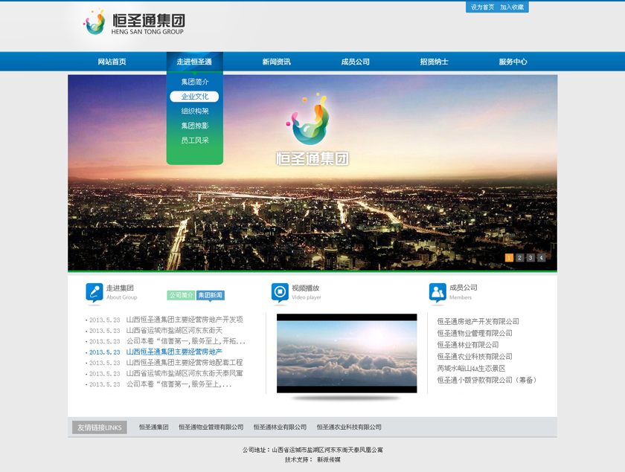
Task: Switch to the 公司简介 tab
Action: (x=181, y=295)
